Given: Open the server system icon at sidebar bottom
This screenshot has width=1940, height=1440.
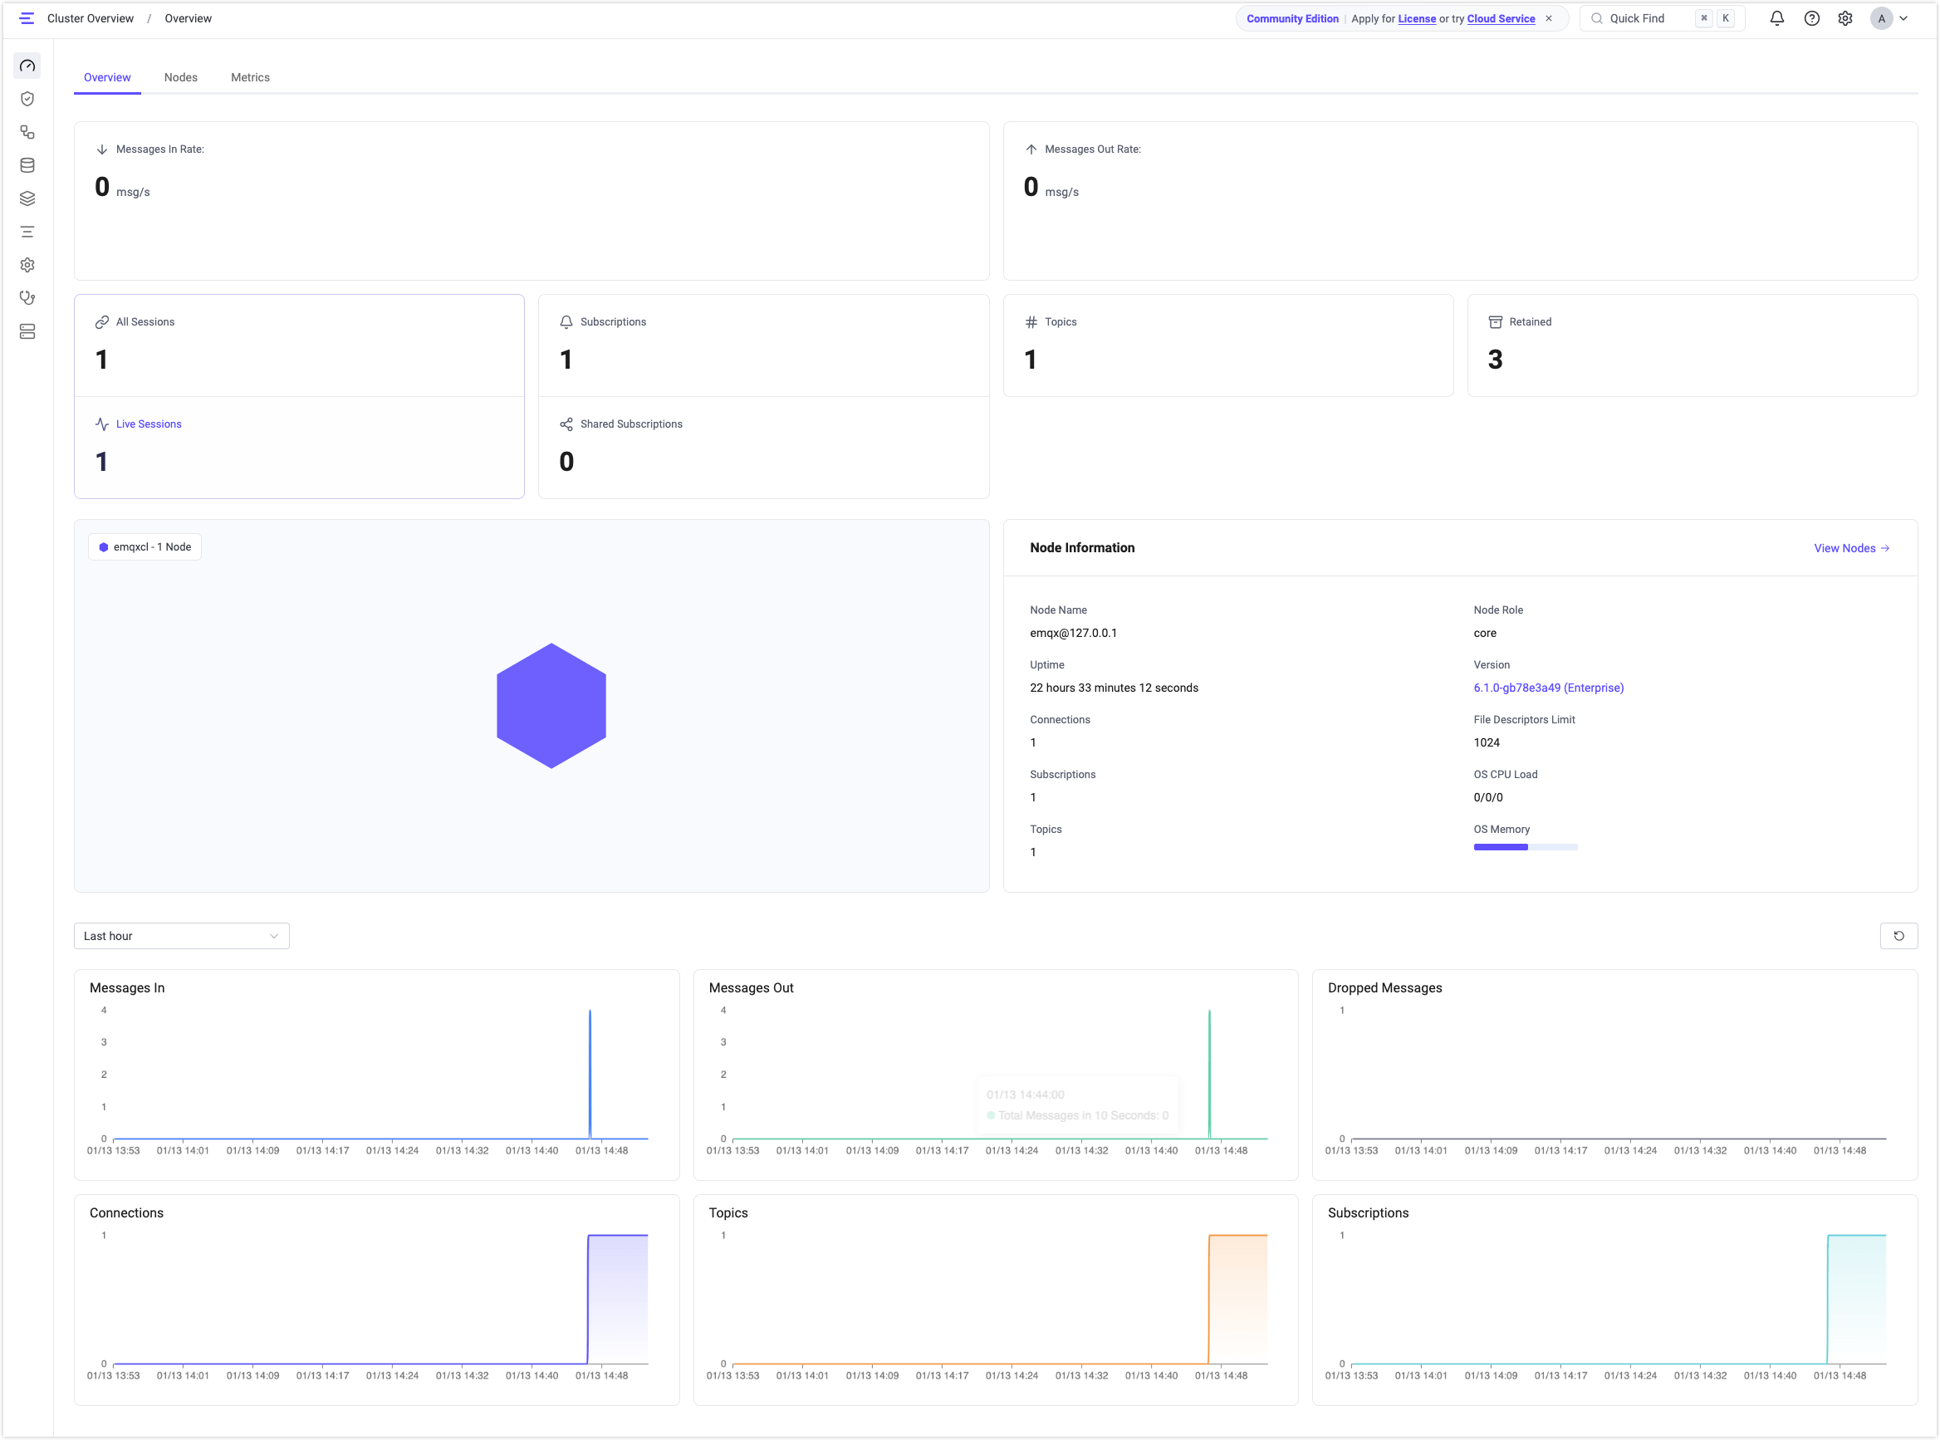Looking at the screenshot, I should 27,331.
